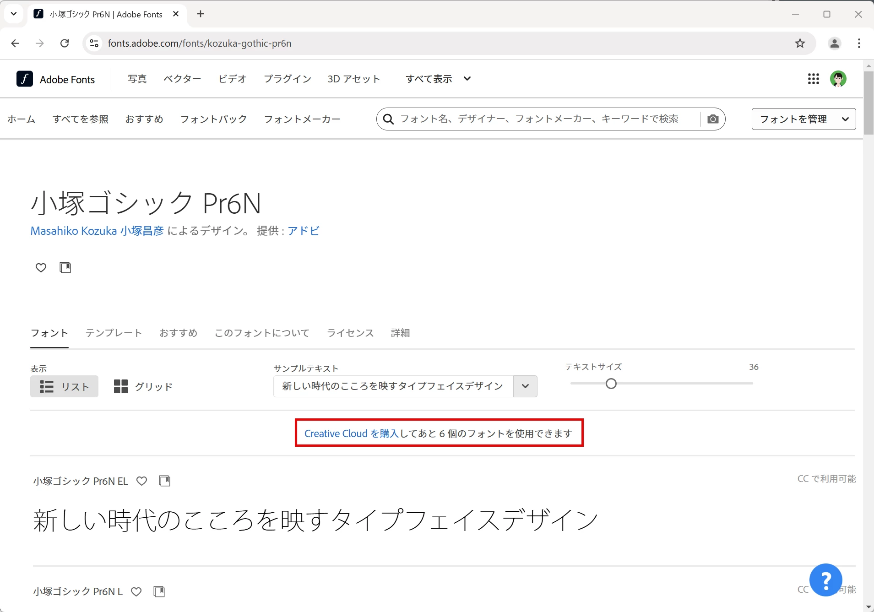Open the ホーム navigation item
The image size is (874, 612).
coord(22,119)
